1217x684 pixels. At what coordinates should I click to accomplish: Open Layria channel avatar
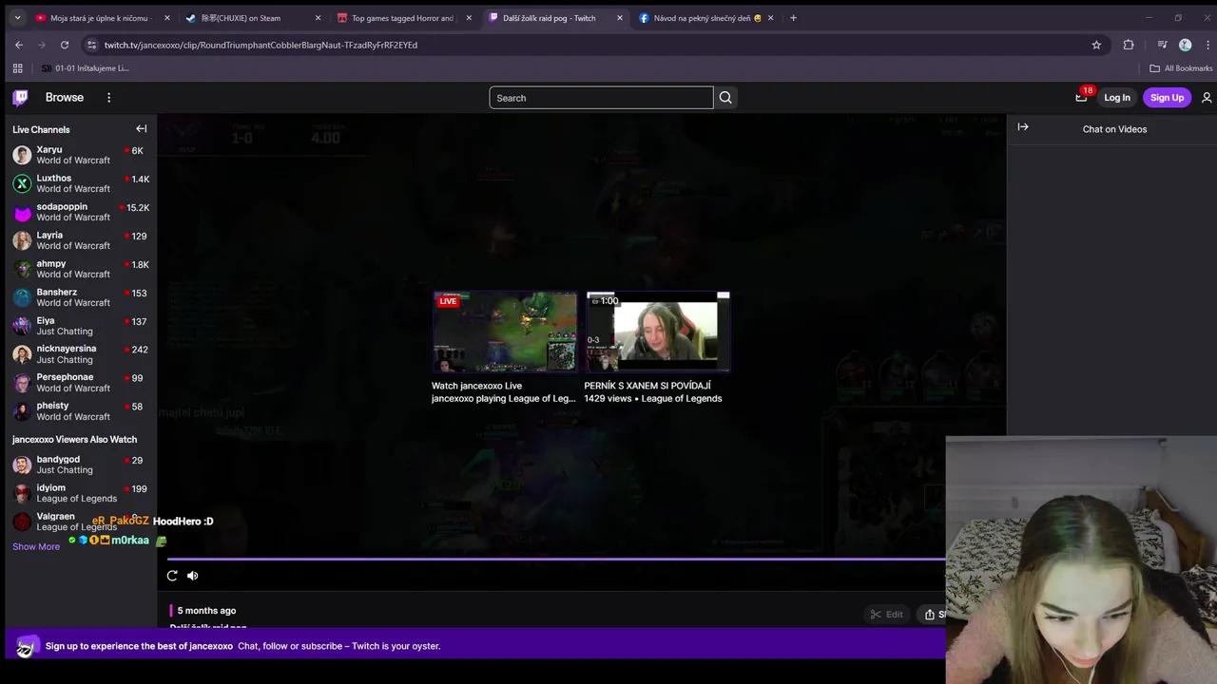click(x=22, y=240)
